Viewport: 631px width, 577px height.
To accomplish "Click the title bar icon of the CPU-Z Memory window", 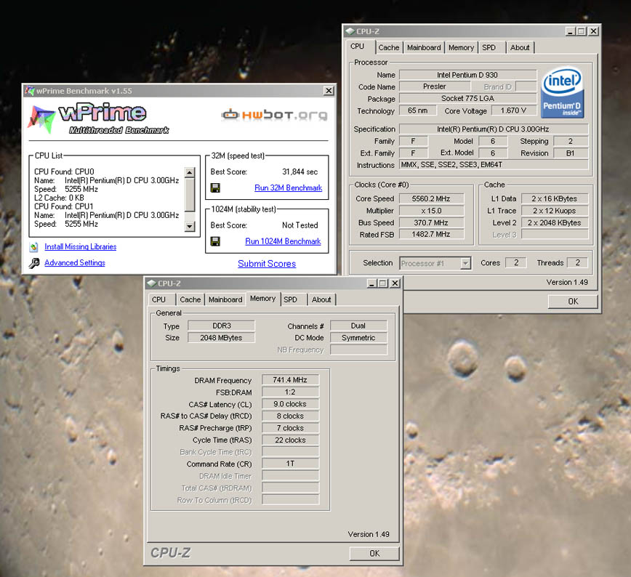I will click(151, 283).
